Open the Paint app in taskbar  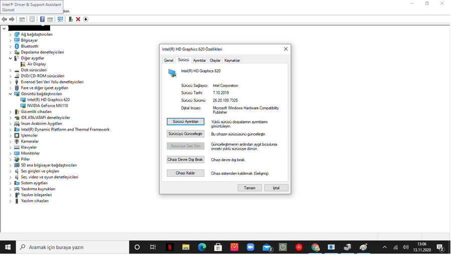point(364,247)
